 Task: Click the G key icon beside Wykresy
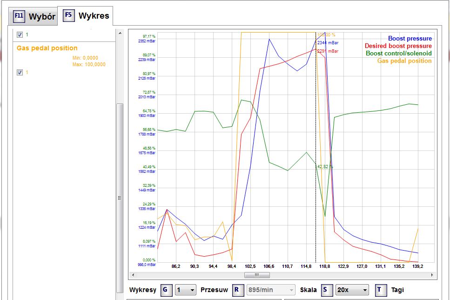165,290
